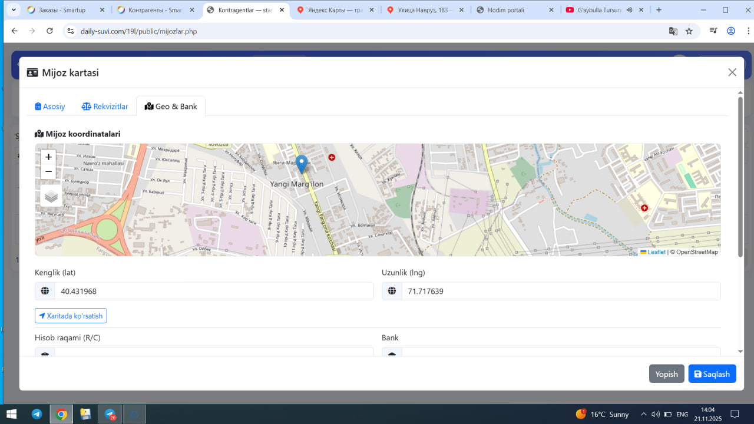The image size is (754, 424).
Task: Open Google Translate icon in address bar
Action: point(673,31)
